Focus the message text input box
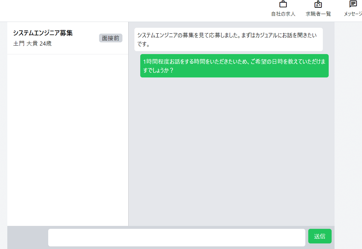The image size is (362, 249). (176, 237)
